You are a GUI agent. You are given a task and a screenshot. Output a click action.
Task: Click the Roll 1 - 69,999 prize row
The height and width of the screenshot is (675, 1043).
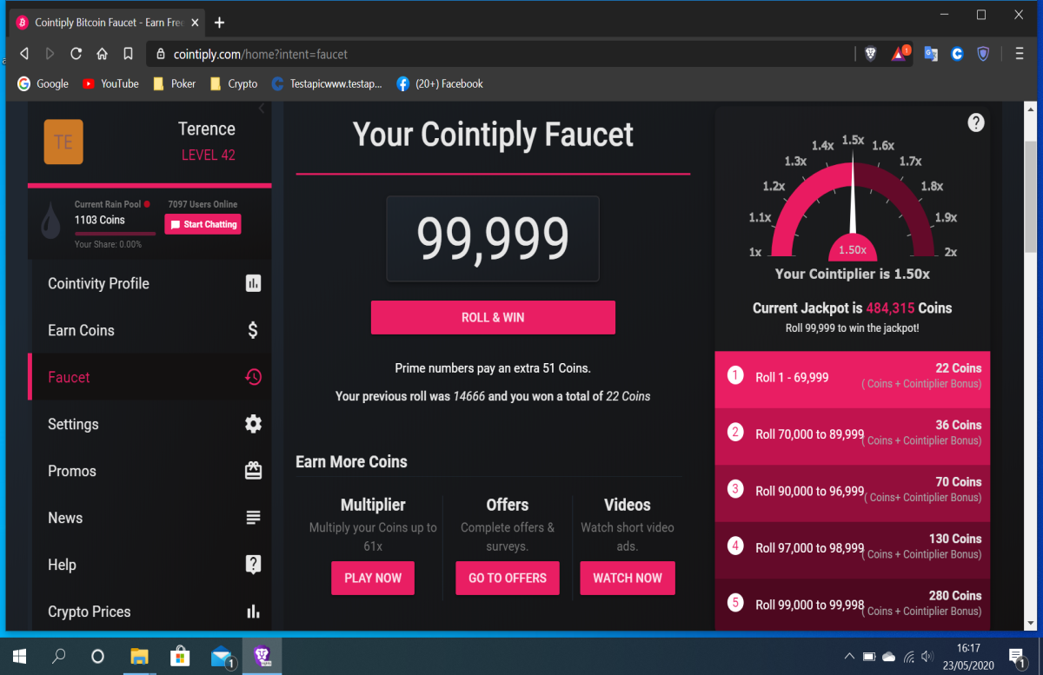(x=852, y=380)
